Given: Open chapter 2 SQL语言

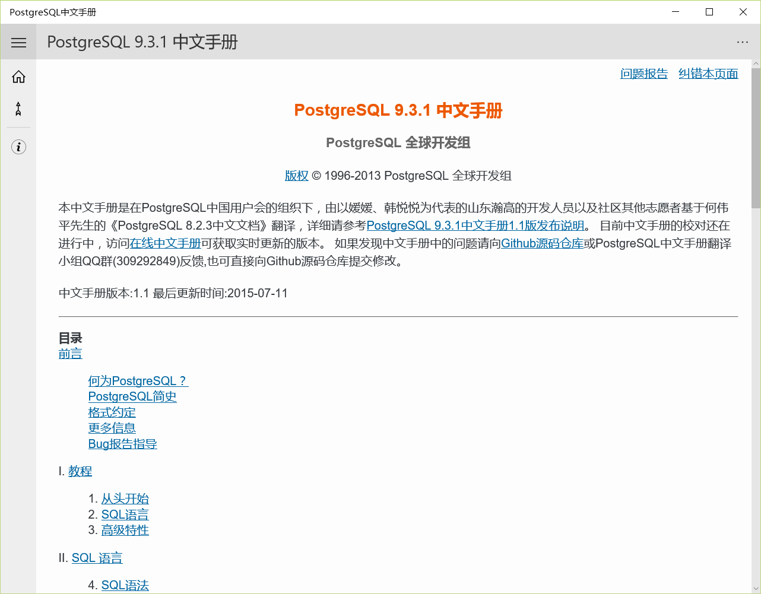Looking at the screenshot, I should (x=125, y=514).
